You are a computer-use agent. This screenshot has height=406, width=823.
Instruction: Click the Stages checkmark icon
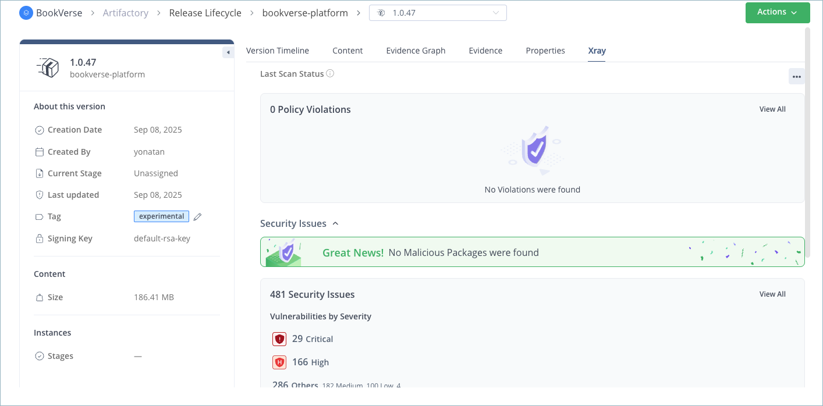coord(40,356)
